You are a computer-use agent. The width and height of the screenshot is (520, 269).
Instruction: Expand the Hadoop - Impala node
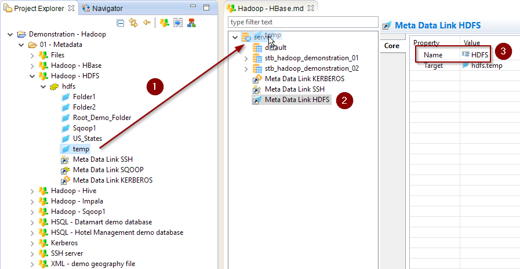pos(32,201)
